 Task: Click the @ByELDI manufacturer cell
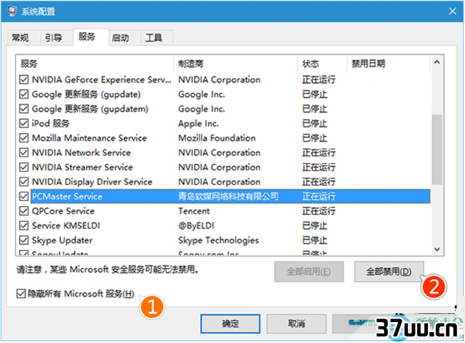pos(196,225)
